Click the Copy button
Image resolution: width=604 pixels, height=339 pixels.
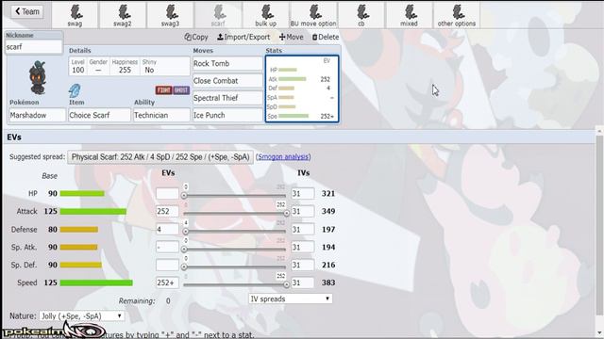[196, 37]
